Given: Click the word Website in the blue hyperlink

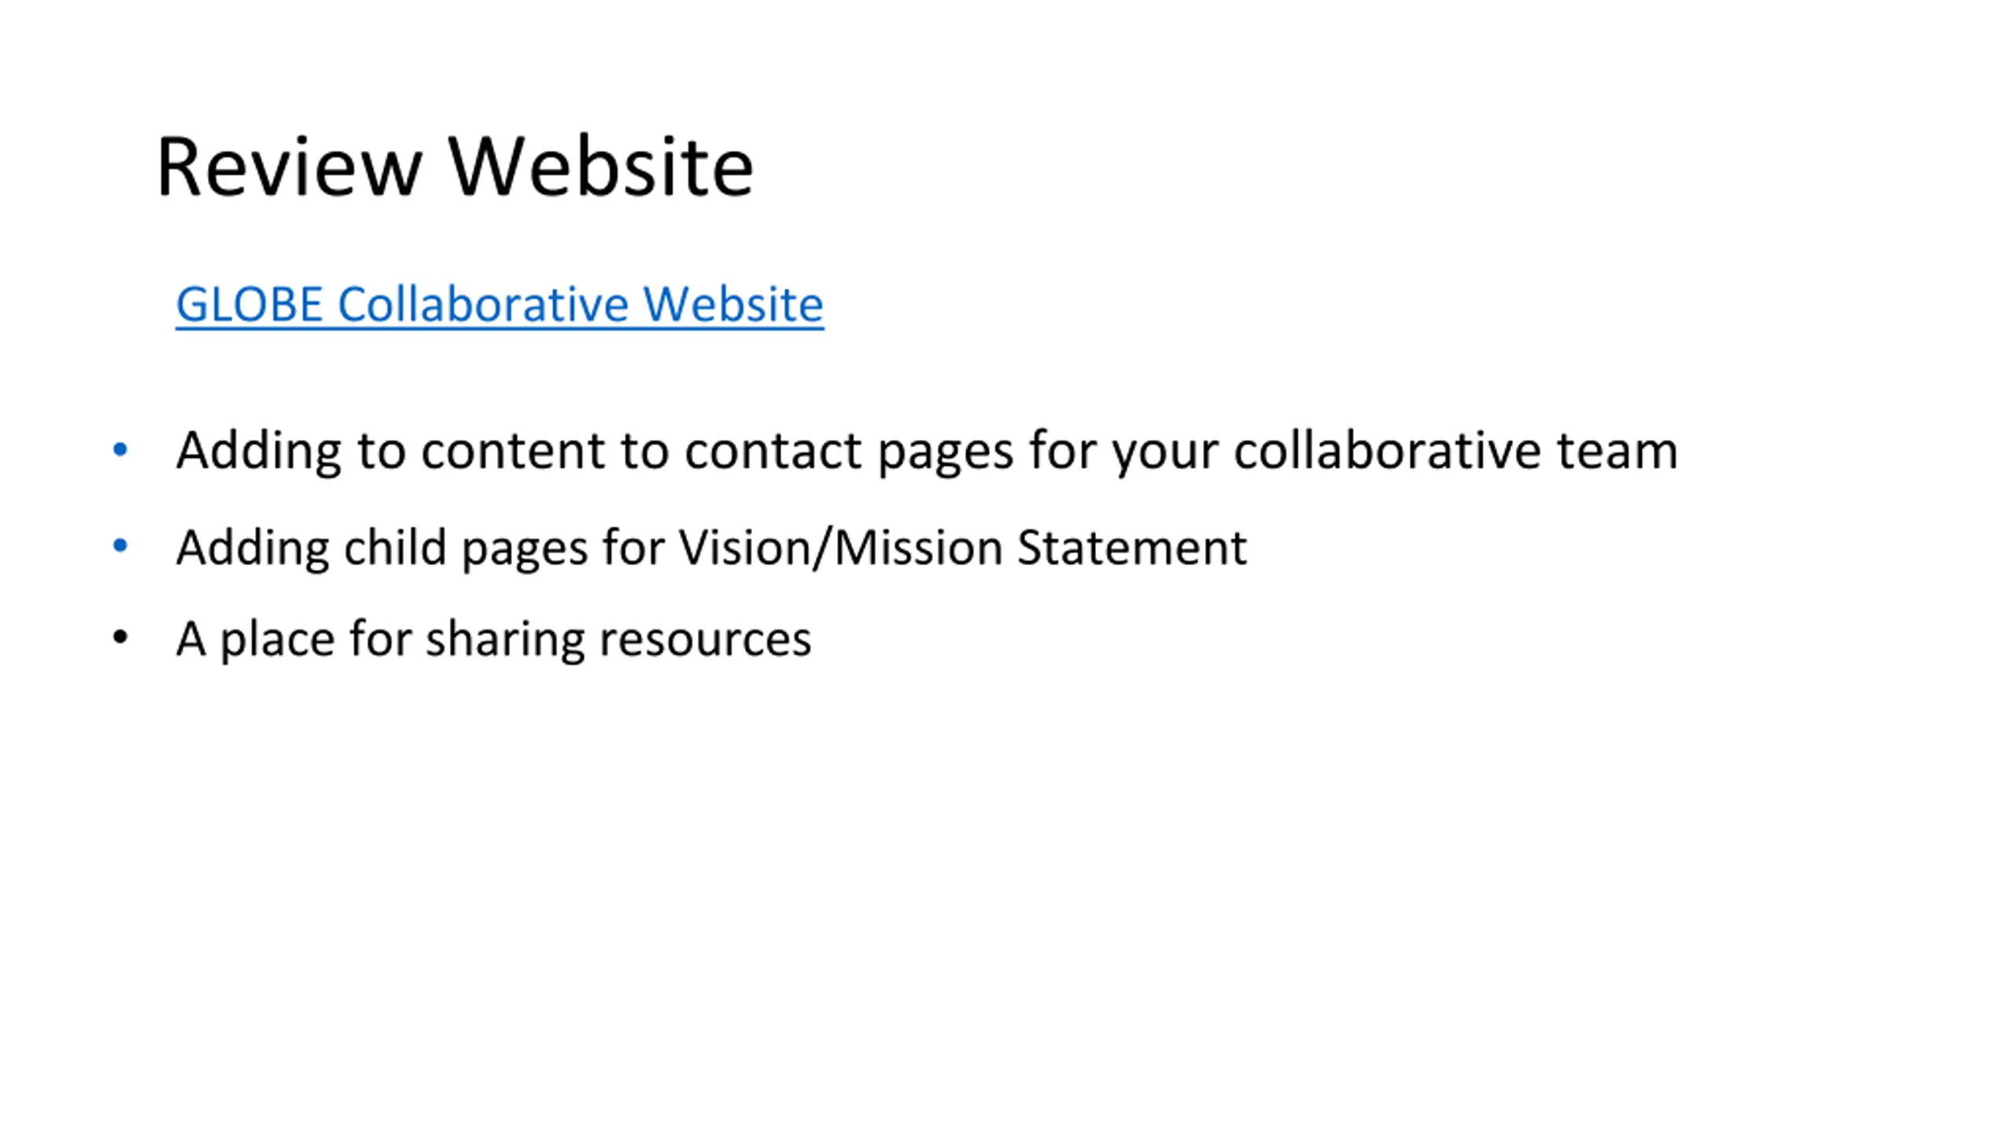Looking at the screenshot, I should click(733, 304).
